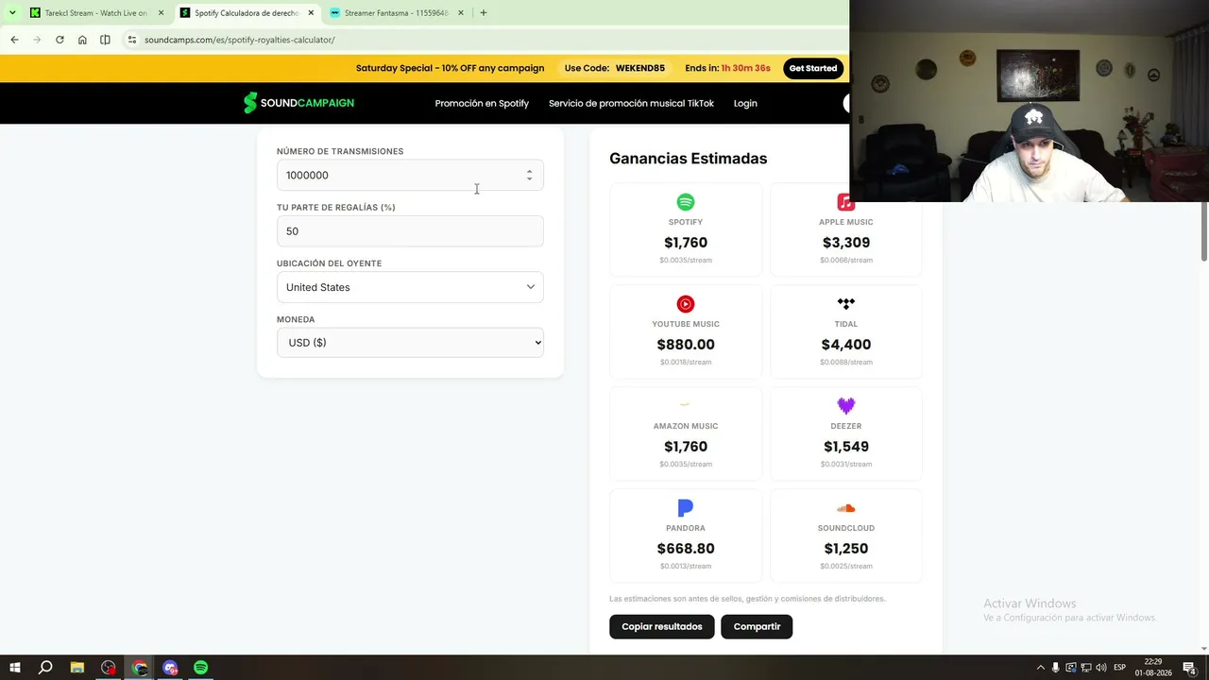Open the taskbar clock and date

coord(1154,668)
